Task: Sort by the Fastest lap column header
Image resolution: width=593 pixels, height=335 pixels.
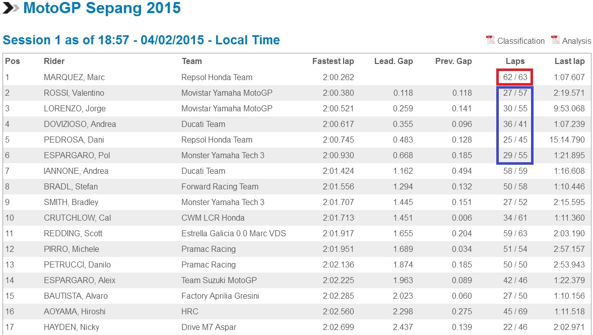Action: coord(333,61)
